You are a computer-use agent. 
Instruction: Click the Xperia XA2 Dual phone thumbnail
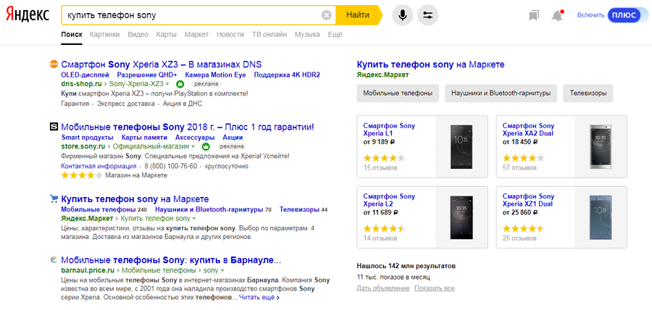601,147
